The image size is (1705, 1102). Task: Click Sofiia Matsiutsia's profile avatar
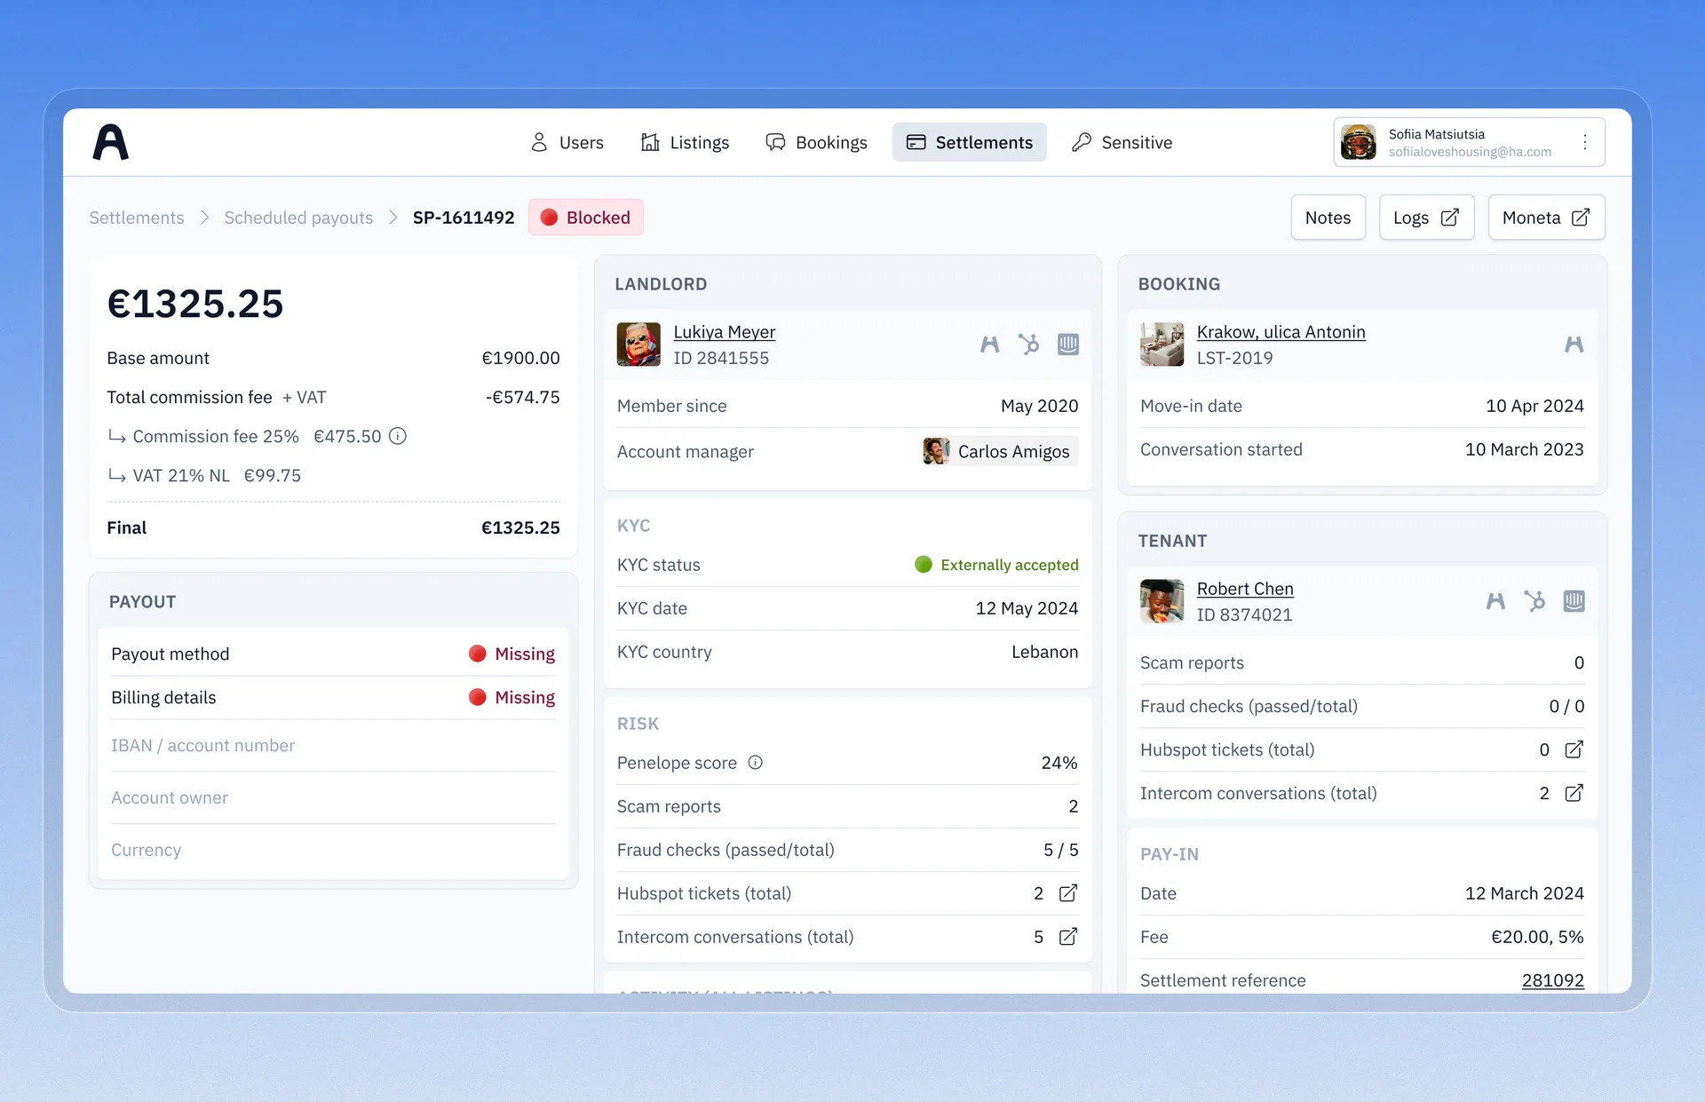coord(1358,142)
